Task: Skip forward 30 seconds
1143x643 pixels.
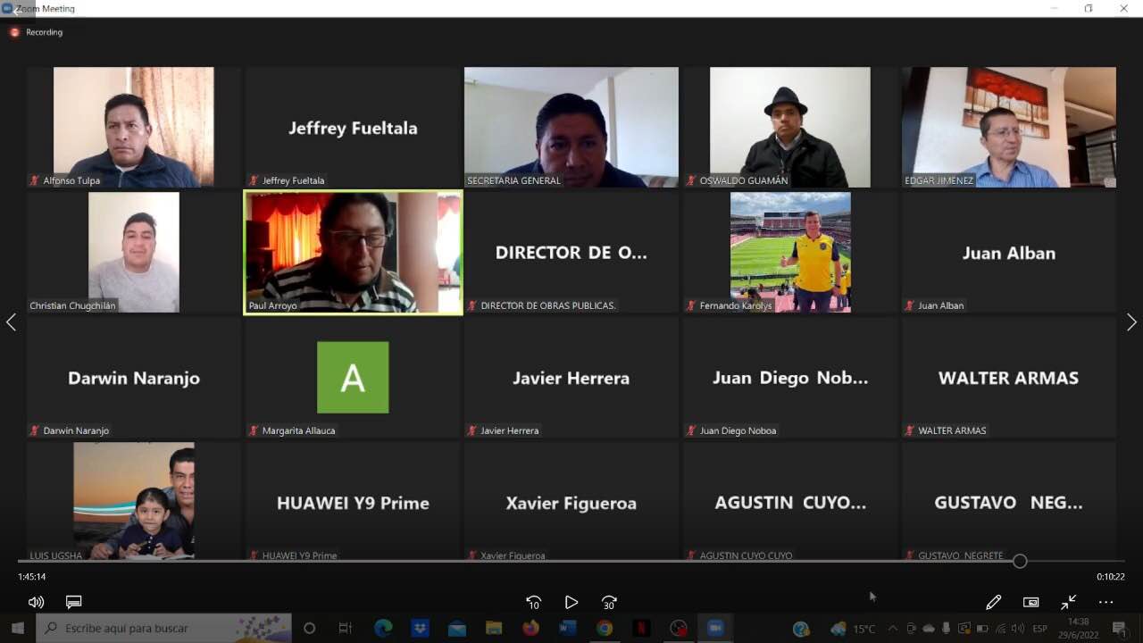Action: coord(609,603)
